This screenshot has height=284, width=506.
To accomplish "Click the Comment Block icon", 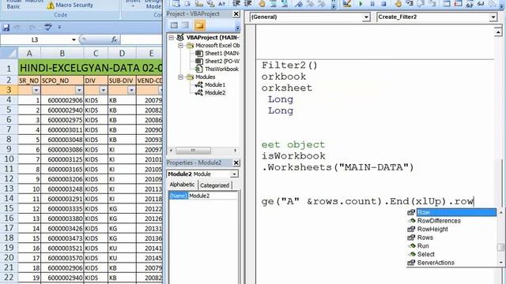I will pyautogui.click(x=273, y=3).
